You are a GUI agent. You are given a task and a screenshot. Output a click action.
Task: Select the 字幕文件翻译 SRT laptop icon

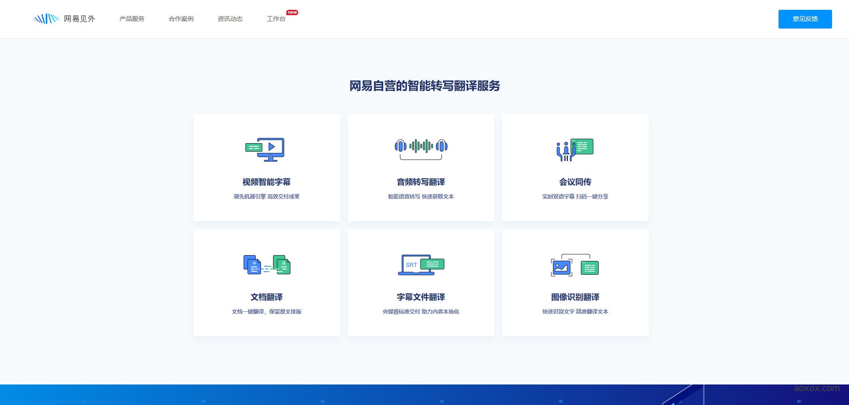[420, 264]
